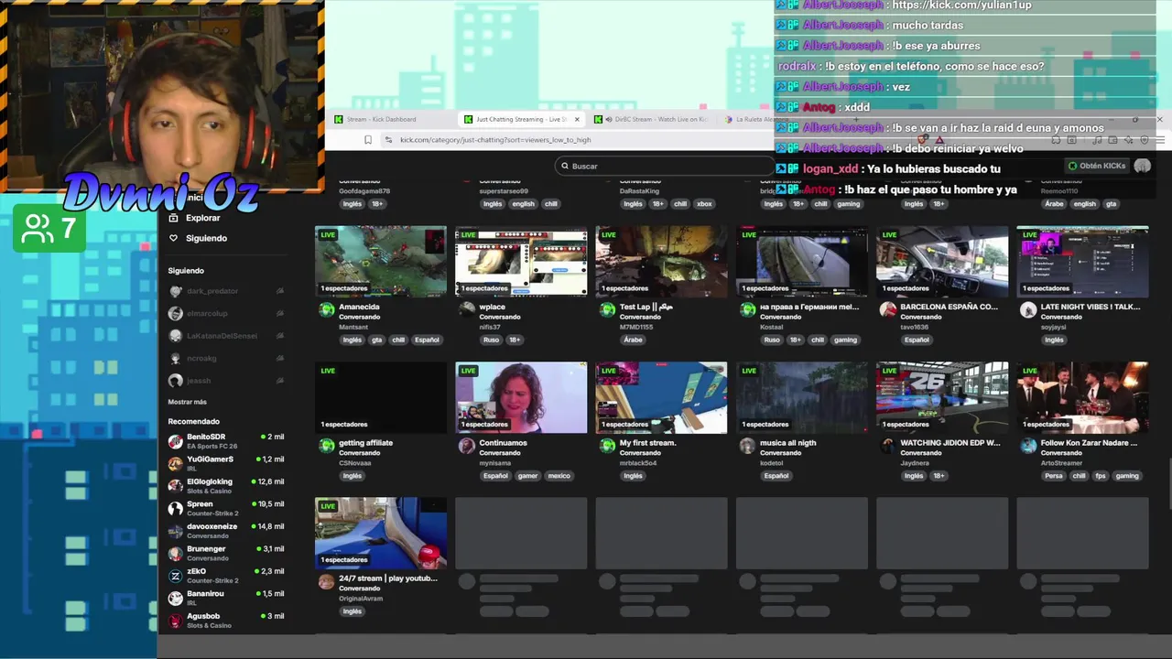Click the Explorar compass icon in sidebar

pyautogui.click(x=173, y=218)
